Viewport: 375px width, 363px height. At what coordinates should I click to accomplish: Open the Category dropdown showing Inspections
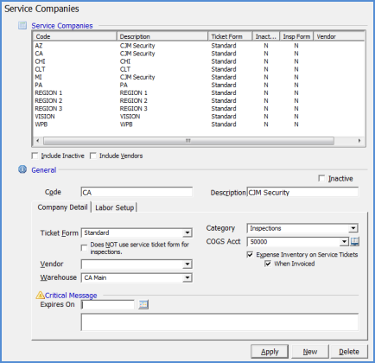pyautogui.click(x=353, y=228)
